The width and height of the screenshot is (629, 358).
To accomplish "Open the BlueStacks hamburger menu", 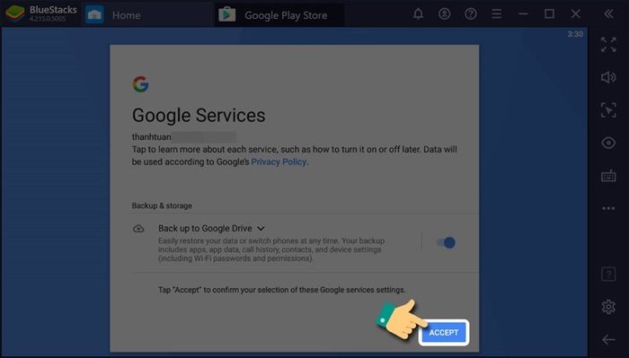I will click(497, 14).
